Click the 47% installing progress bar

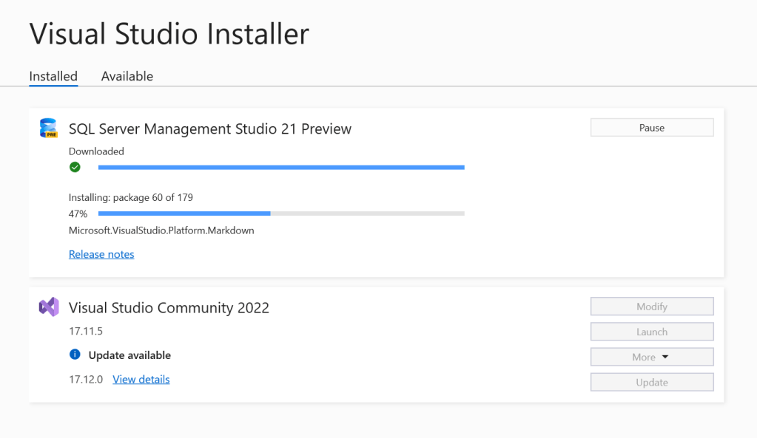(x=281, y=213)
